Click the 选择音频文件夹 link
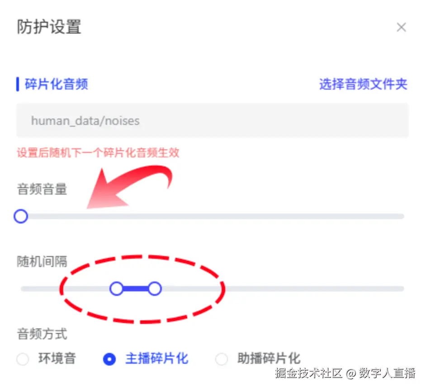Screen dimensions: 426x390 [x=363, y=84]
